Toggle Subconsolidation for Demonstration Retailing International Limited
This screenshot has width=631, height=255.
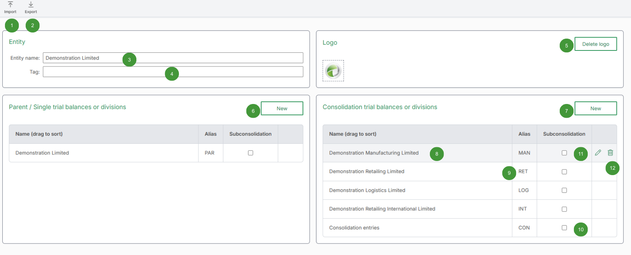point(564,209)
